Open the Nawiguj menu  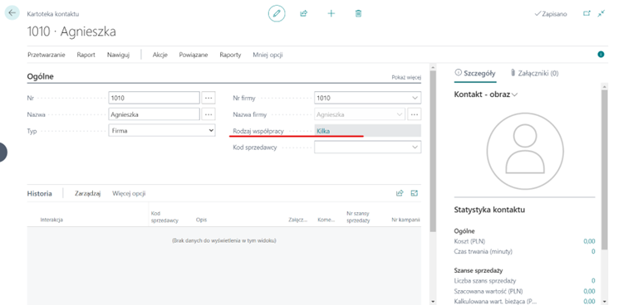[x=118, y=55]
